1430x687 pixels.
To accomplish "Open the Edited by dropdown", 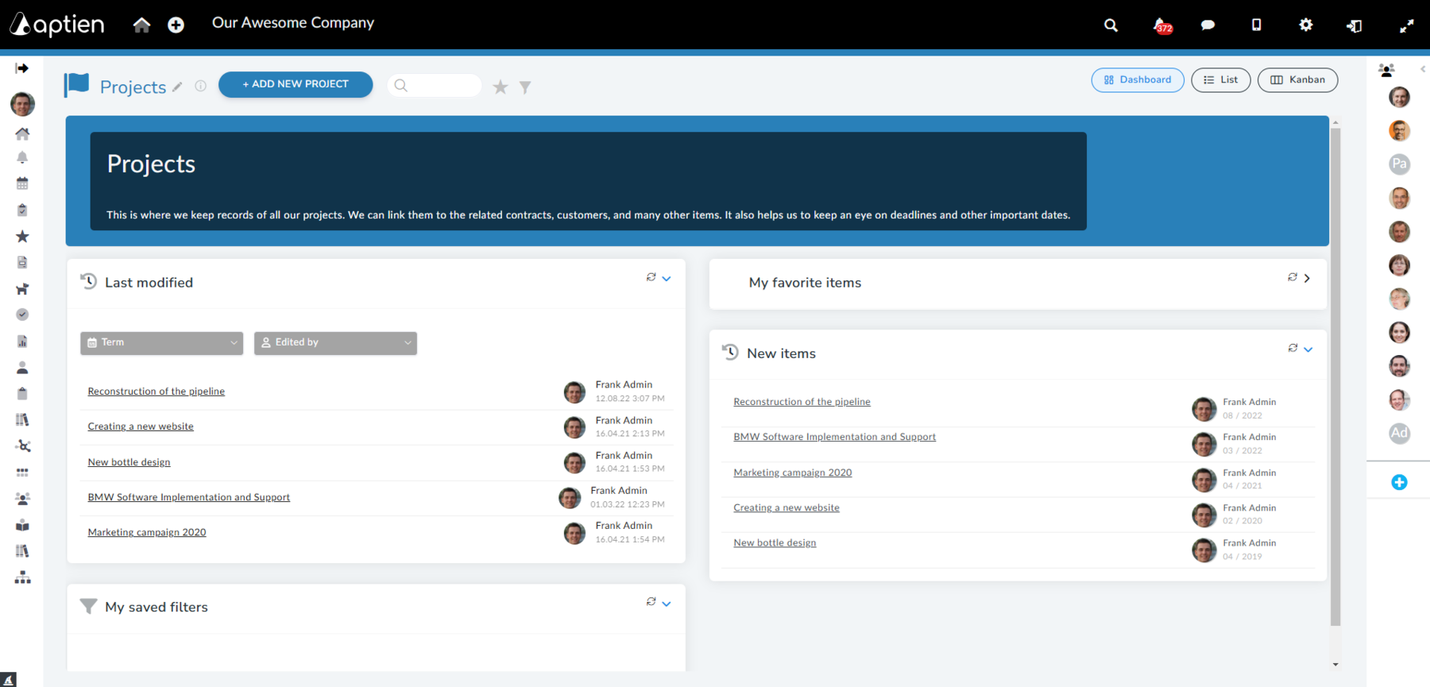I will pyautogui.click(x=335, y=342).
